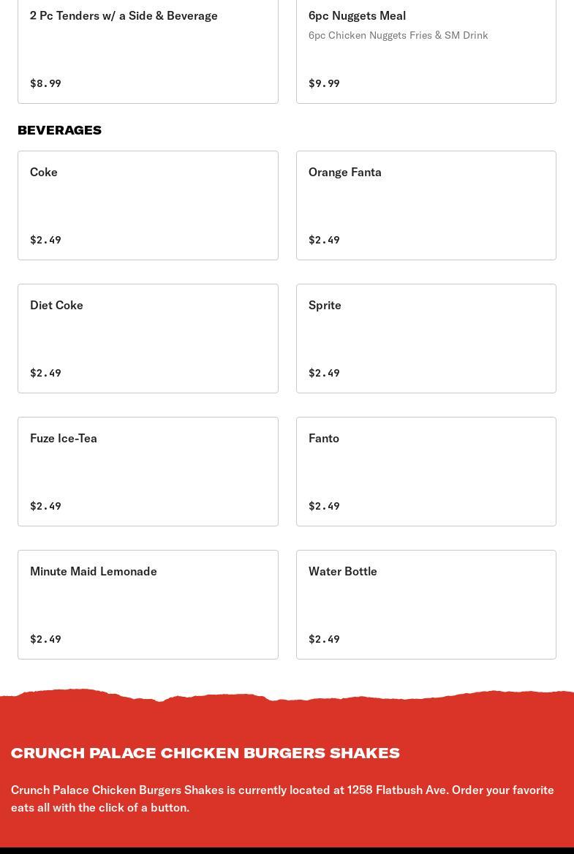Viewport: 574px width, 854px height.
Task: Select the Fanto drink card
Action: (426, 471)
